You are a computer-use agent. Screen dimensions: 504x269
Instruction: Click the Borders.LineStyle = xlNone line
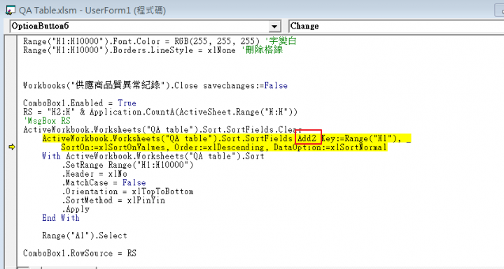[153, 50]
